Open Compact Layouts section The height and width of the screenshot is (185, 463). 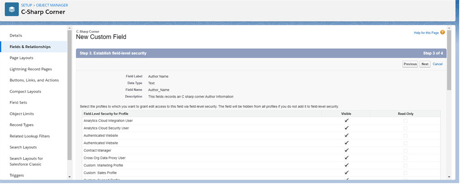[25, 91]
